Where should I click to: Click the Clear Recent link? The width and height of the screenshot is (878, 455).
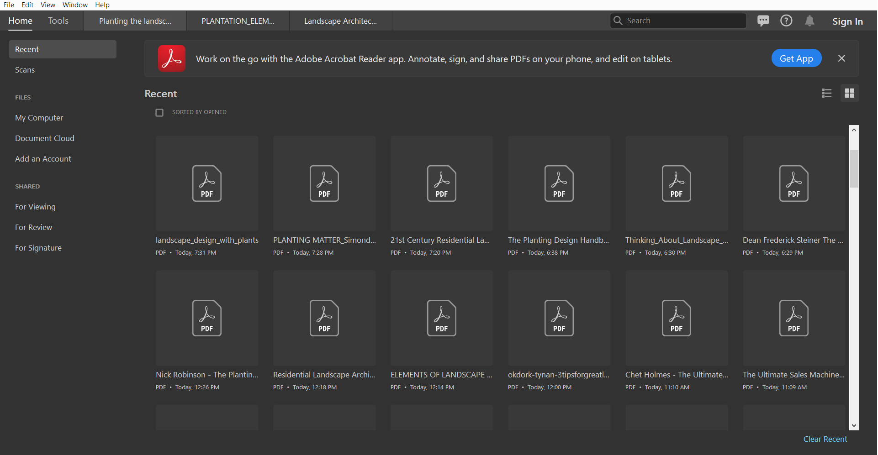point(825,439)
